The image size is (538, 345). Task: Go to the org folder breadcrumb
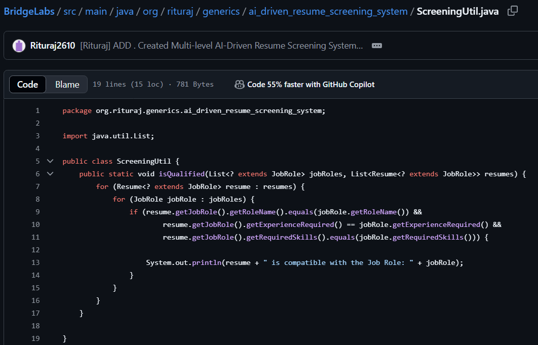(150, 11)
